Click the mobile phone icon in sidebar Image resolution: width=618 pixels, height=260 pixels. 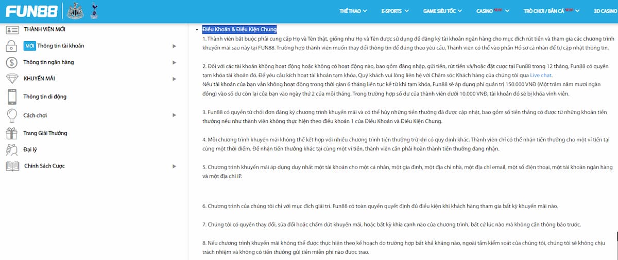pos(12,97)
